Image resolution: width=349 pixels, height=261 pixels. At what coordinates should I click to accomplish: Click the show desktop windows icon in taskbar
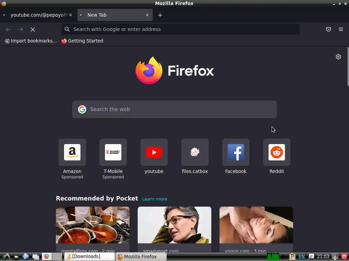[x=35, y=257]
